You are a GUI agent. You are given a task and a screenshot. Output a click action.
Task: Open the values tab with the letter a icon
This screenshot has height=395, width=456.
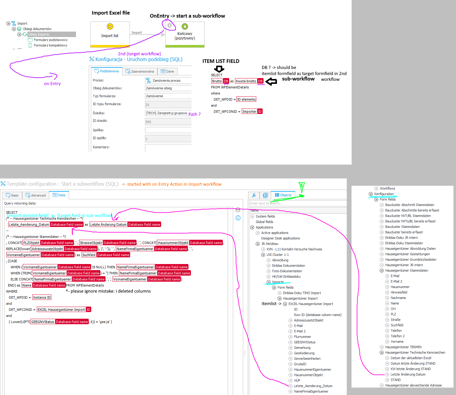(x=265, y=195)
